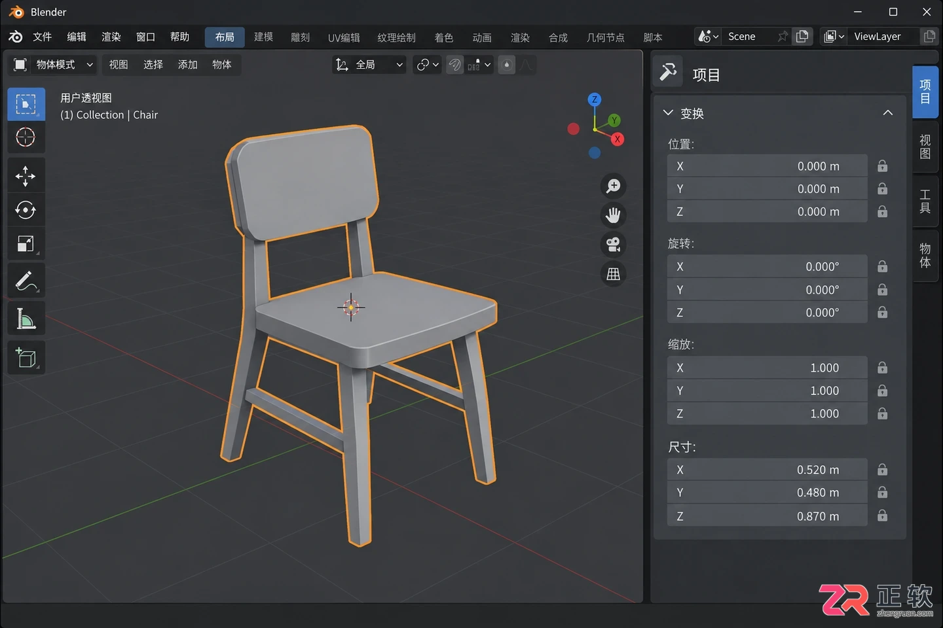The image size is (943, 628).
Task: Click the scale Y value field
Action: pyautogui.click(x=767, y=391)
